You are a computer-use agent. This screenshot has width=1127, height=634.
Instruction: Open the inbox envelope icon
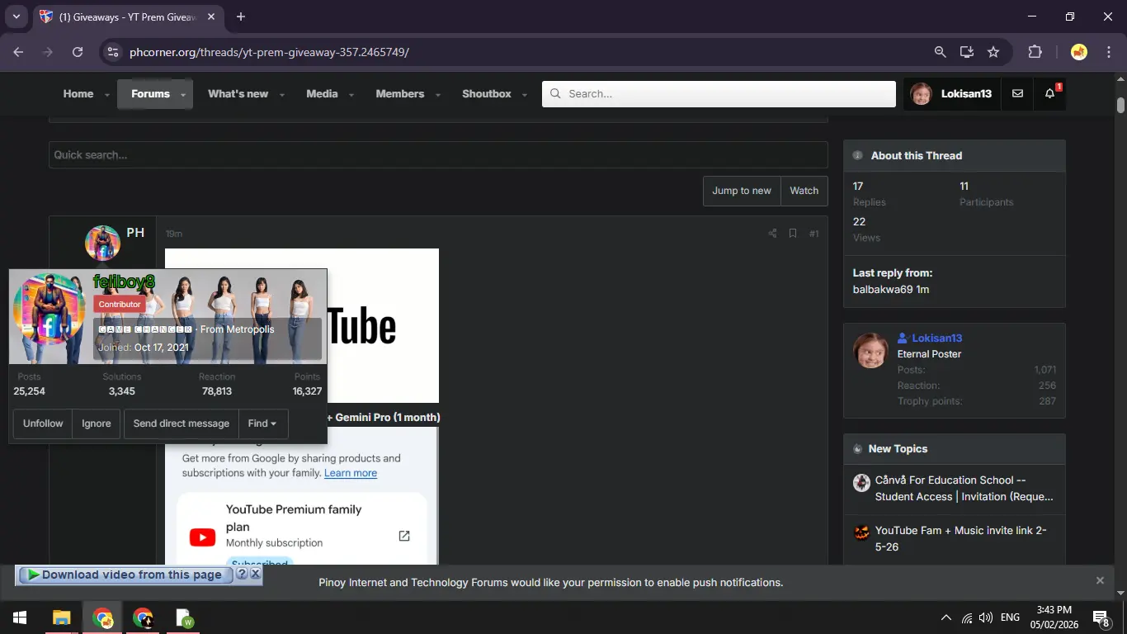pos(1017,94)
